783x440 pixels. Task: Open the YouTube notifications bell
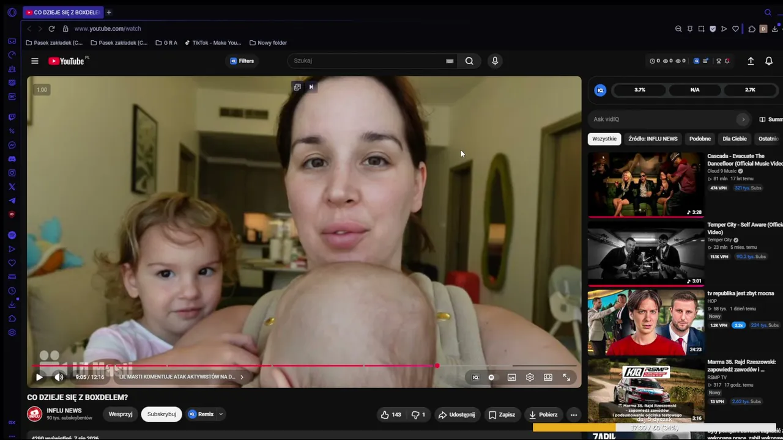pyautogui.click(x=769, y=61)
